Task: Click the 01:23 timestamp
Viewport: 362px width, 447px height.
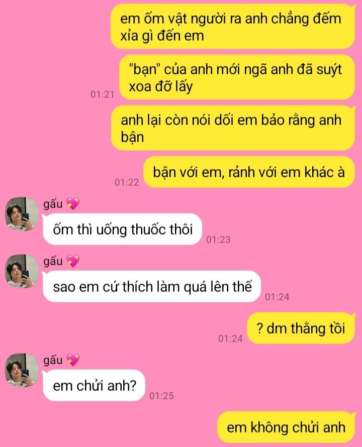Action: pos(218,240)
